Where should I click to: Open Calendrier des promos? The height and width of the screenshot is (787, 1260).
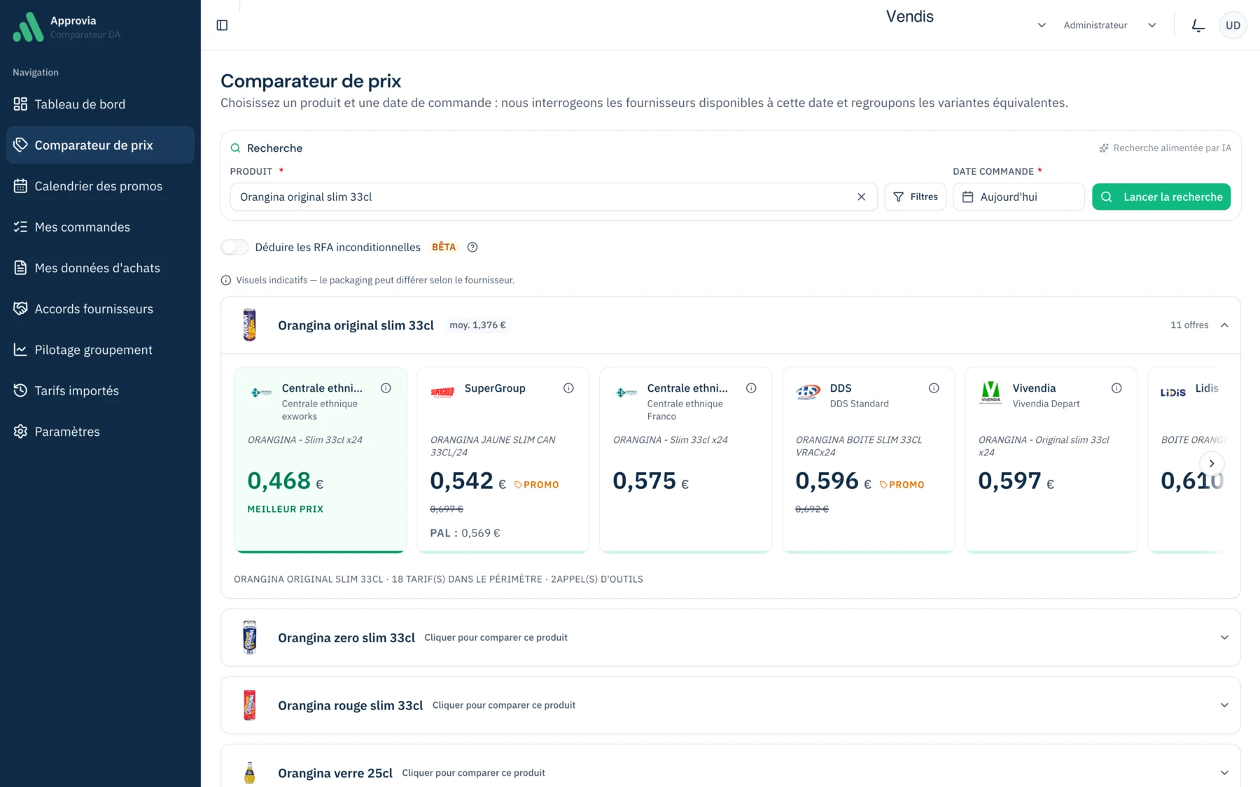[x=100, y=186]
